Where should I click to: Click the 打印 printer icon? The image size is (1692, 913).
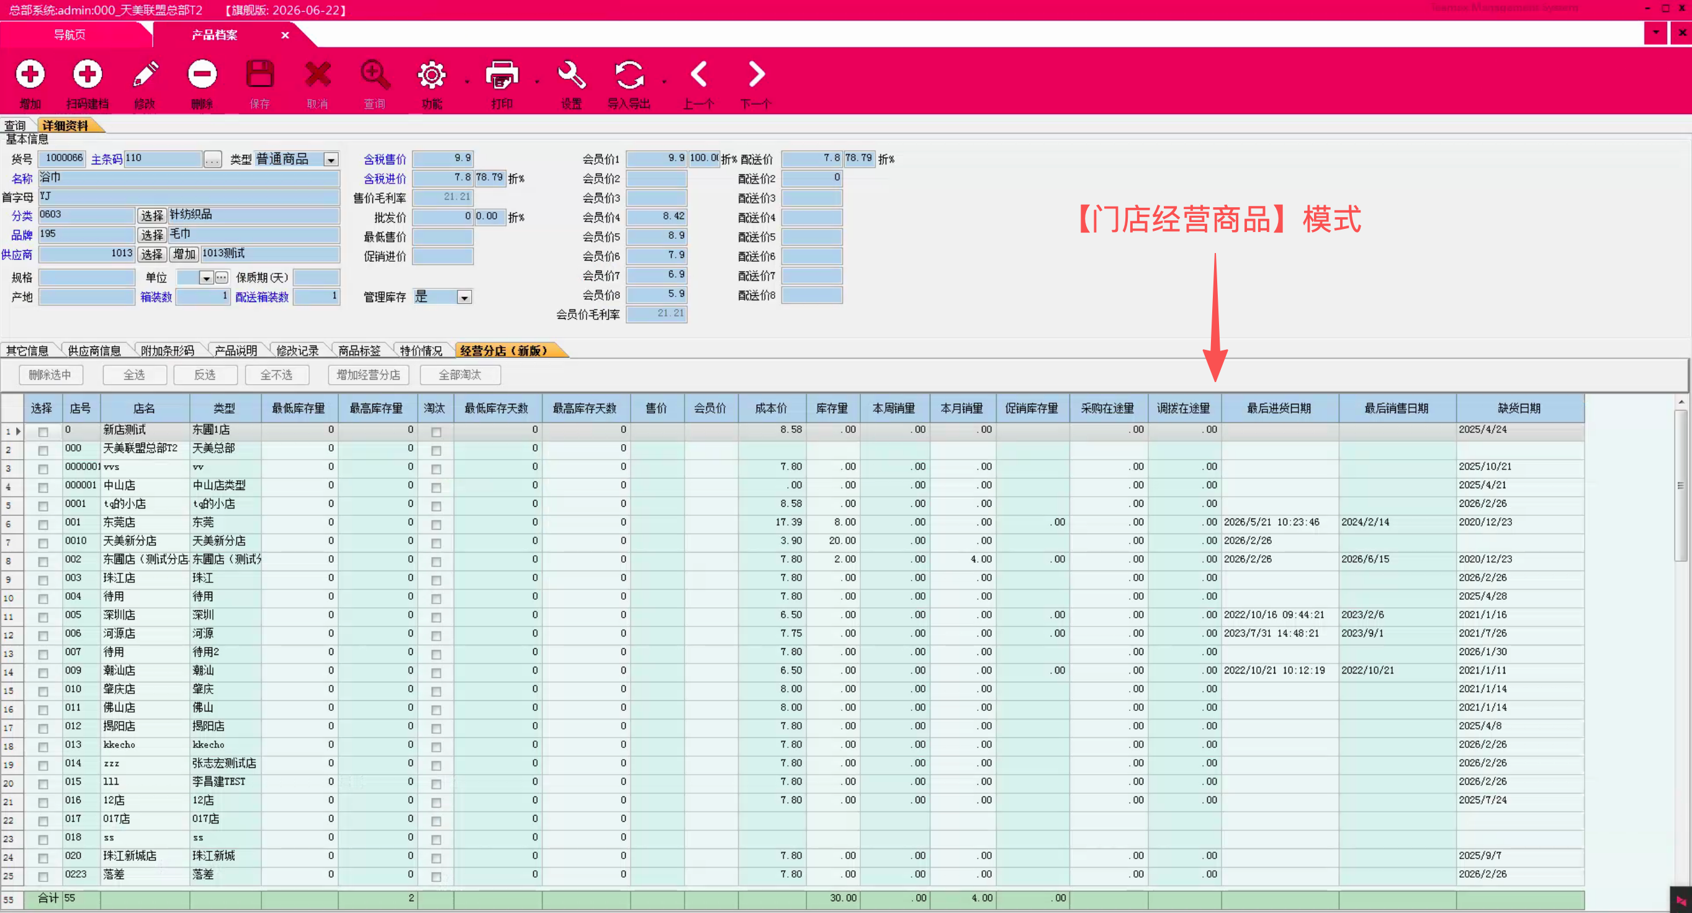pyautogui.click(x=502, y=74)
